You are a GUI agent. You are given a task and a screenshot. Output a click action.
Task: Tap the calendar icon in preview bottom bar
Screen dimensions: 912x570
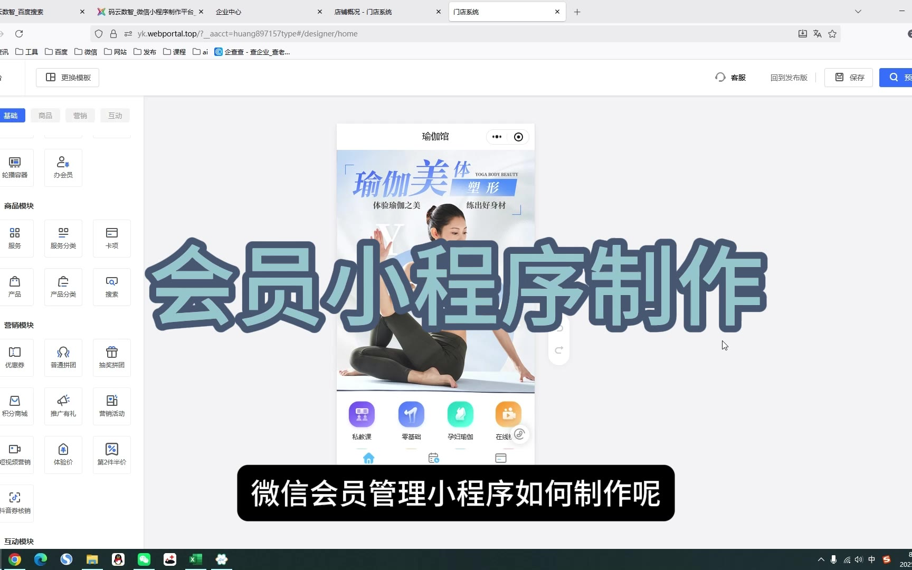click(434, 458)
